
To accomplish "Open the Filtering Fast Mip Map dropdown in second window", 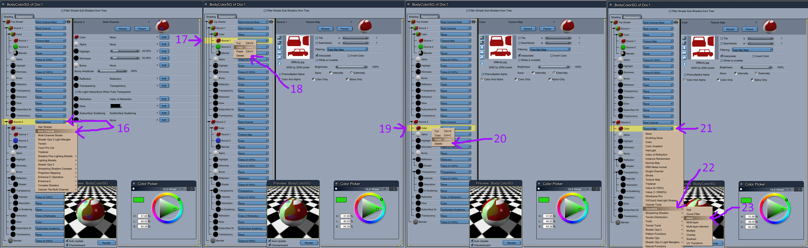I will [x=347, y=49].
